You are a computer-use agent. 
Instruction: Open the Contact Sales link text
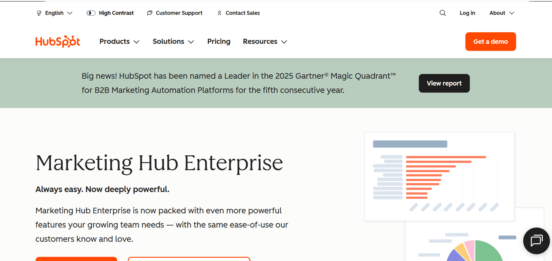[x=242, y=13]
